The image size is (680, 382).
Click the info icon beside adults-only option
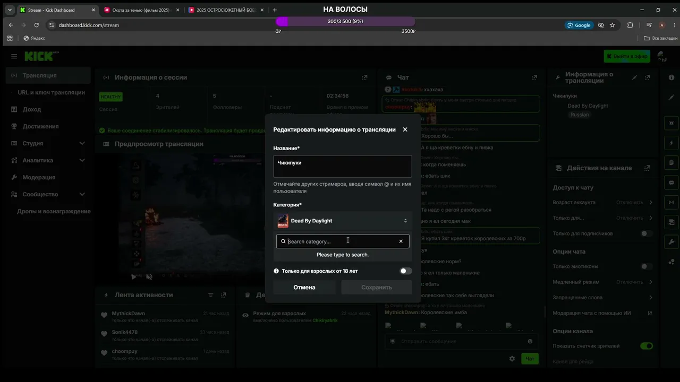tap(276, 271)
